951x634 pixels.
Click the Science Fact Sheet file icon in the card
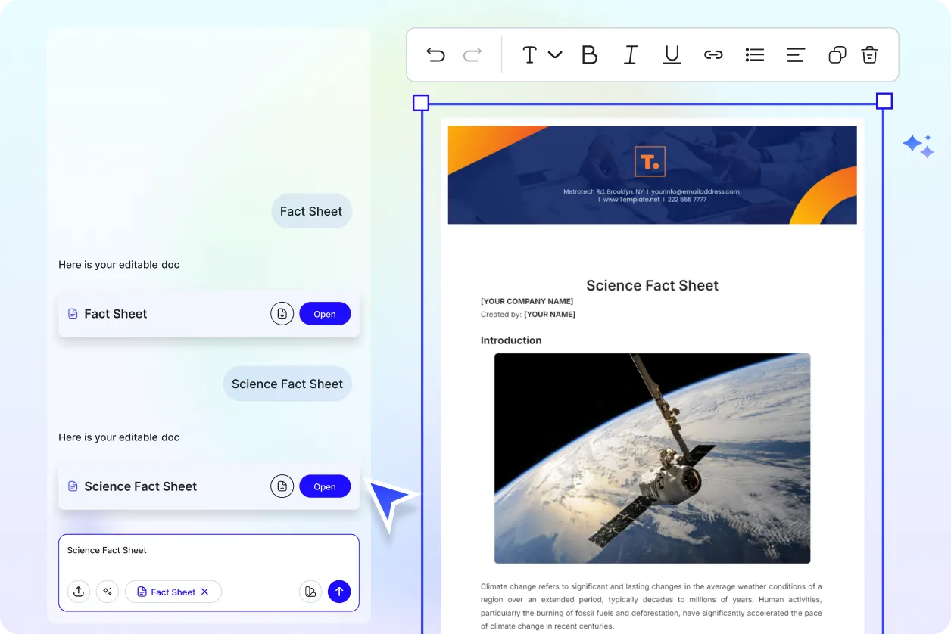tap(73, 486)
